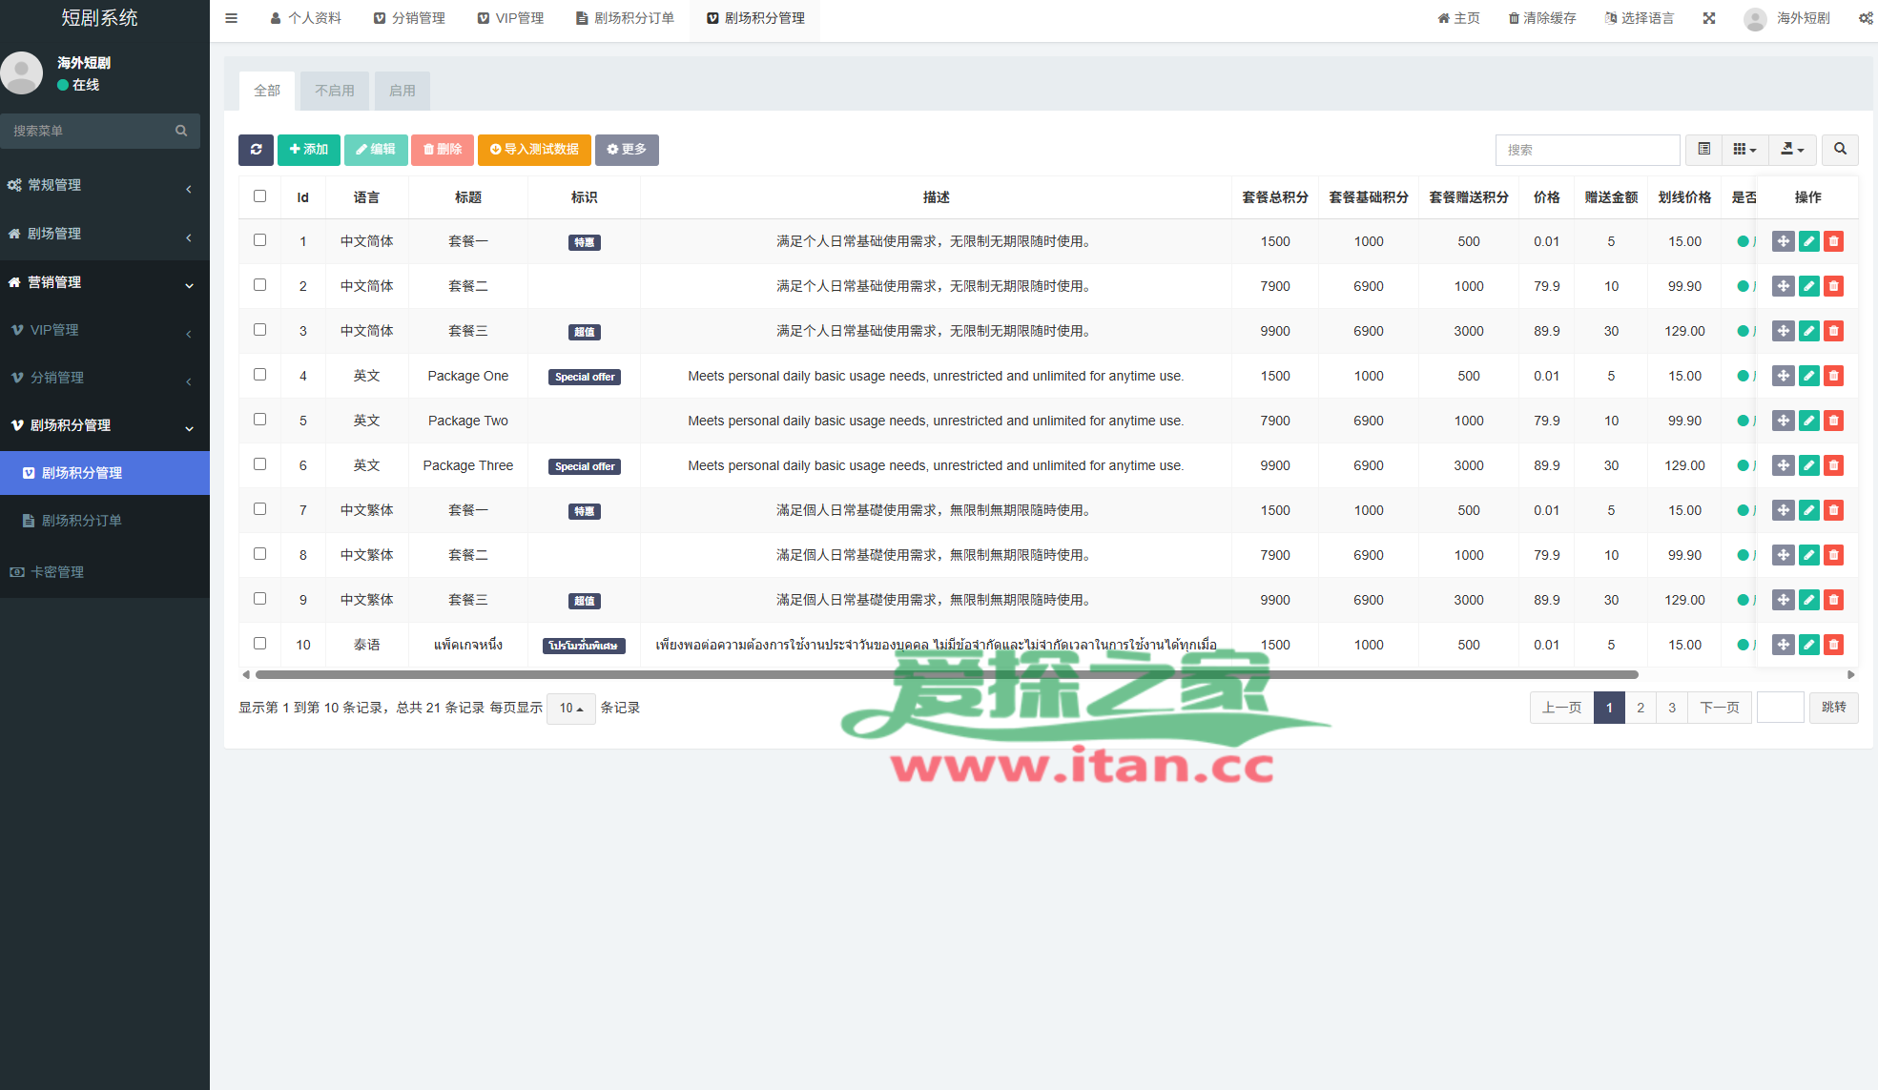Click the green 添加 button

(309, 150)
